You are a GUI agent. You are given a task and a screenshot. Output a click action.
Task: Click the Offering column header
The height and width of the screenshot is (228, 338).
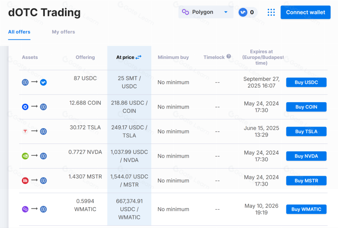tap(85, 57)
